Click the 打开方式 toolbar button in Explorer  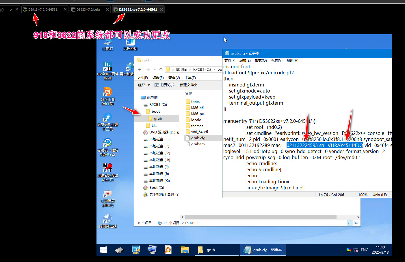165,85
